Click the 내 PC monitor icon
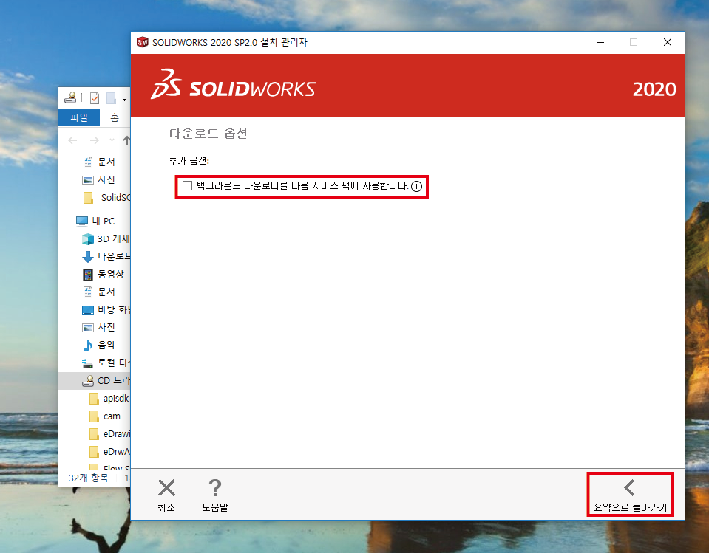 coord(82,221)
